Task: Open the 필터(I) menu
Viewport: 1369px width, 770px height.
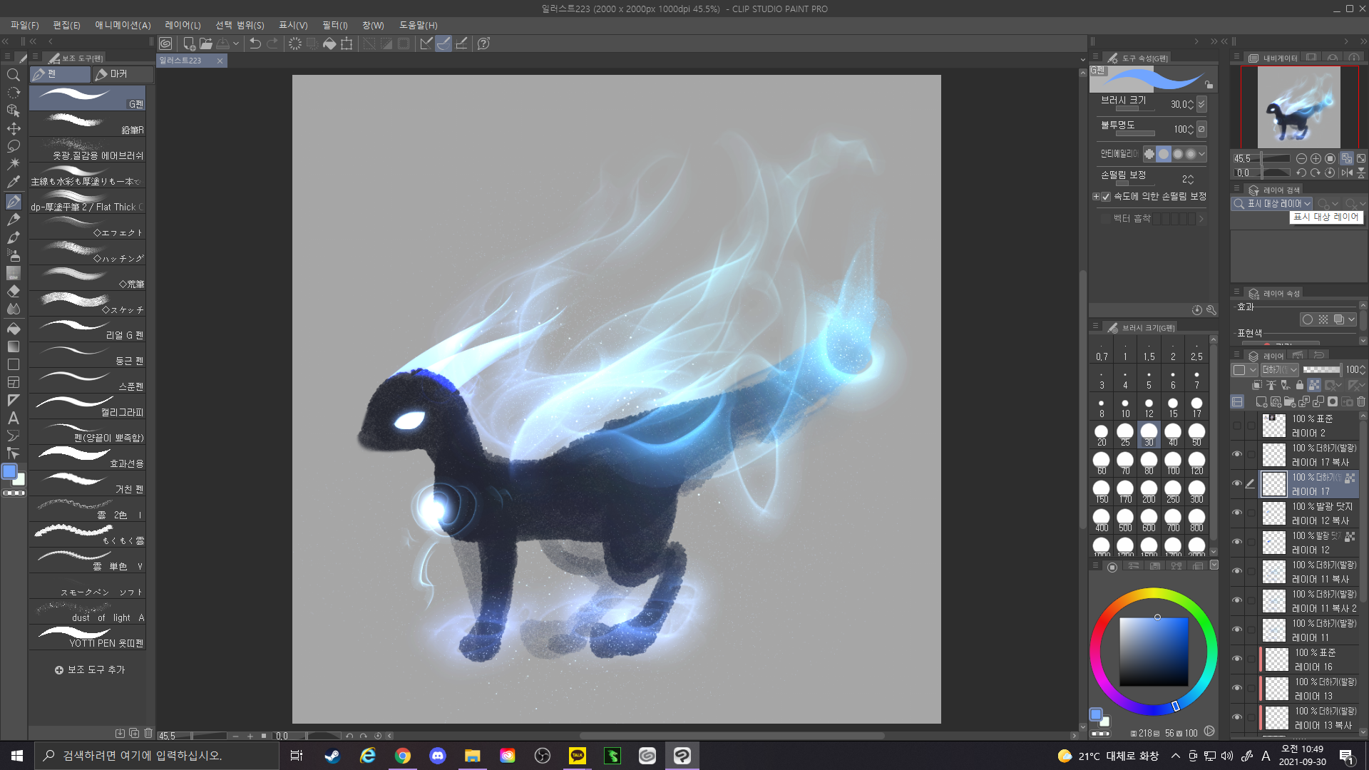Action: click(334, 25)
